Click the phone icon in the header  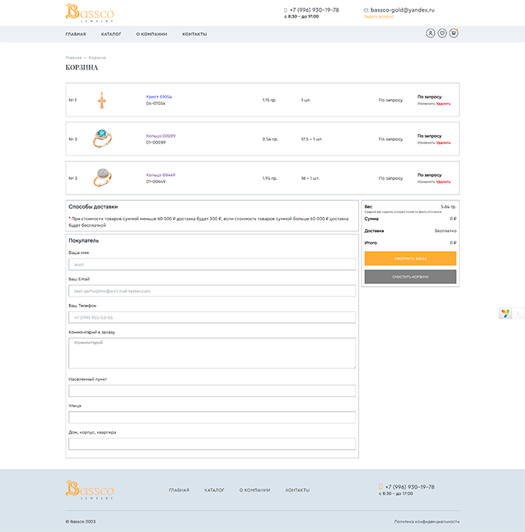click(x=286, y=10)
